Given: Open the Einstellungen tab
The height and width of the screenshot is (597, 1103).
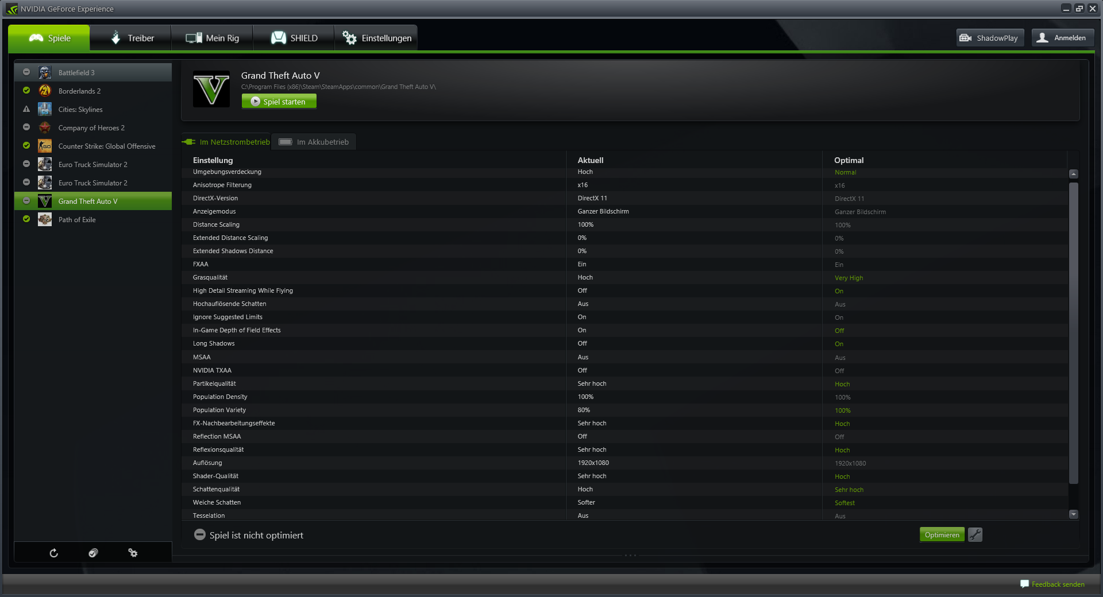Looking at the screenshot, I should coord(376,38).
